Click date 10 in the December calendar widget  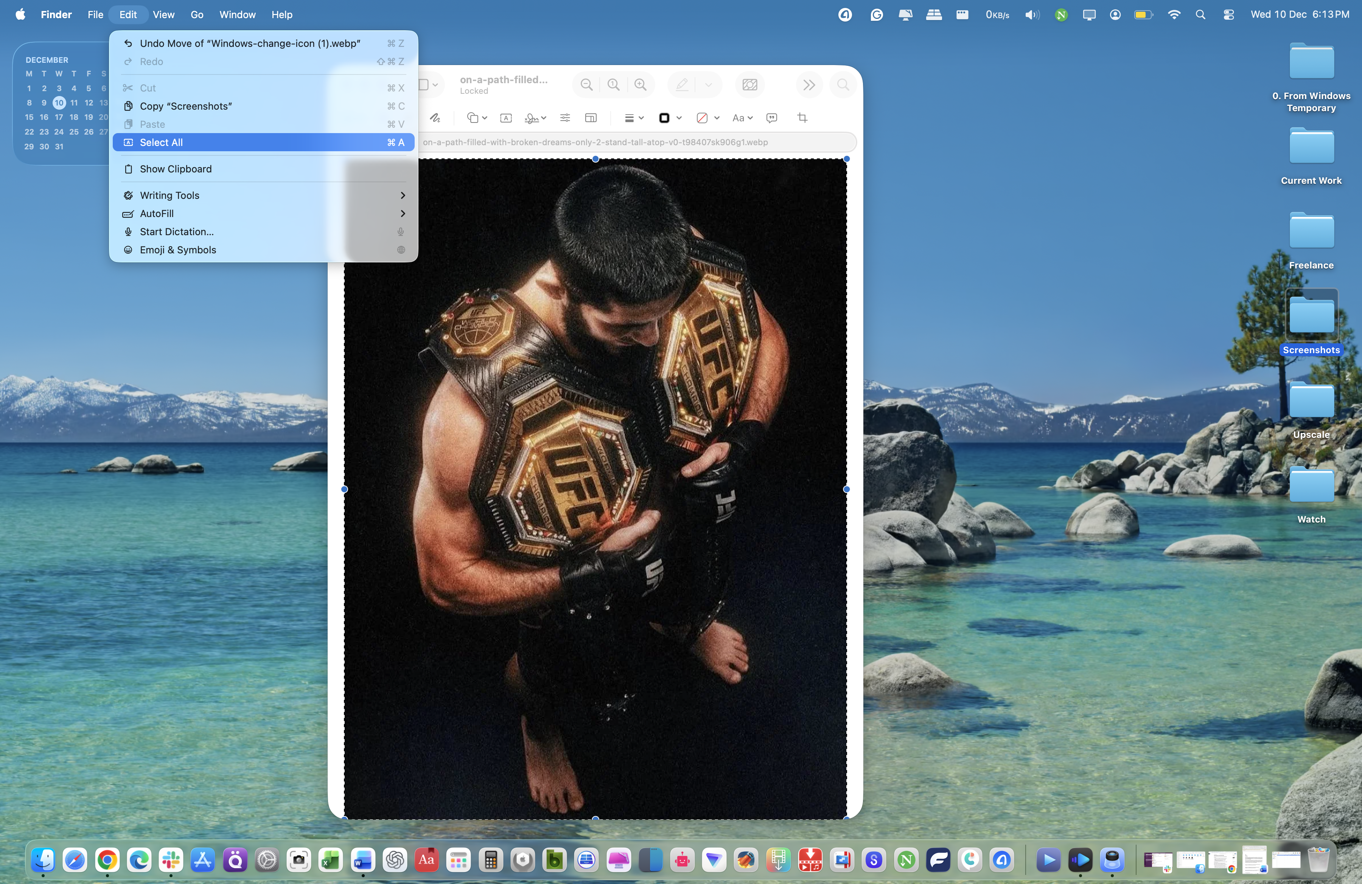[59, 103]
